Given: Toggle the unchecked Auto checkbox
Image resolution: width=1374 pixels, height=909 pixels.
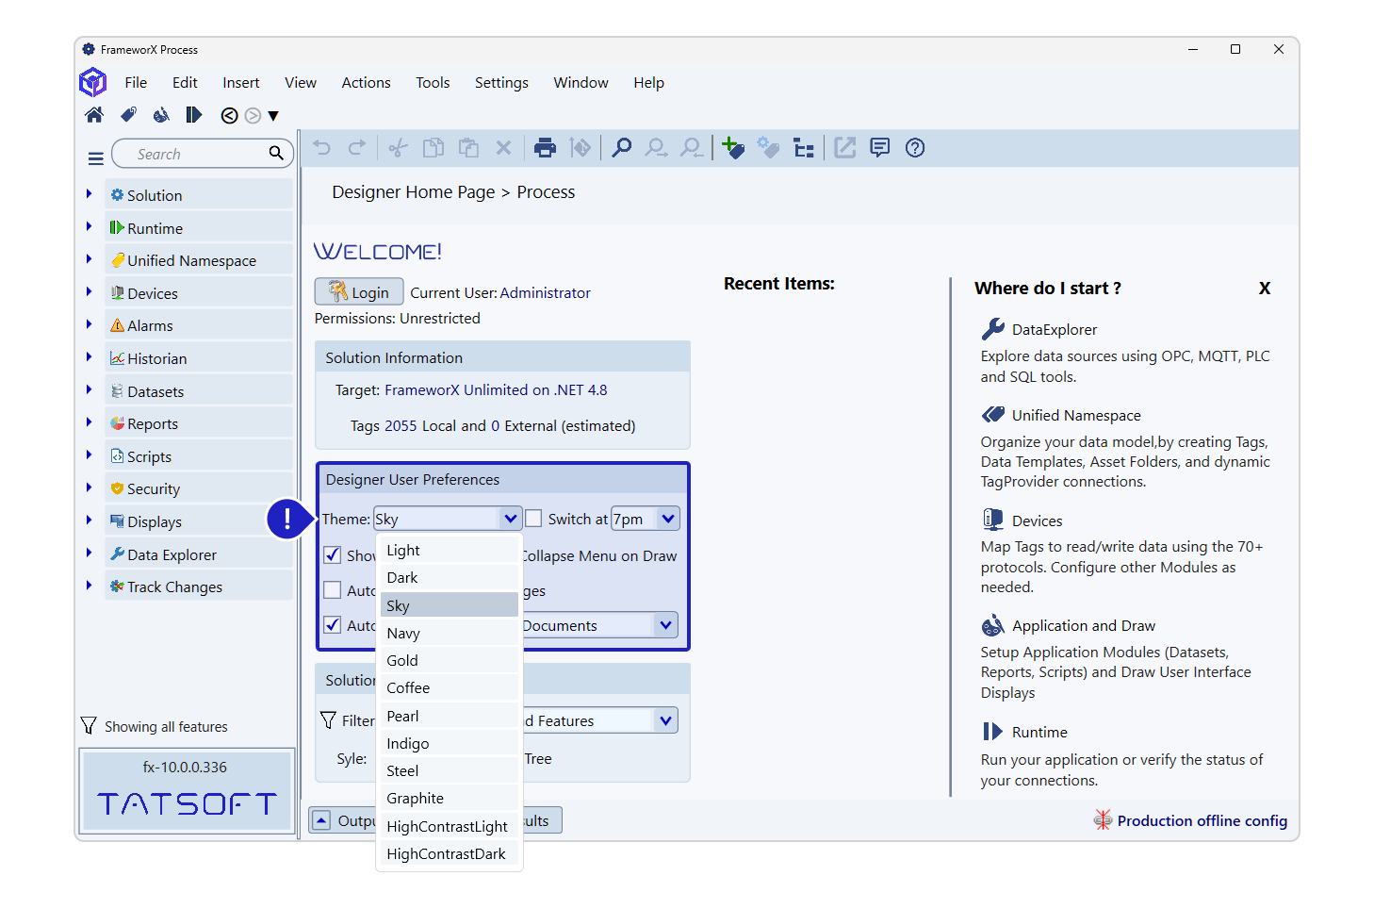Looking at the screenshot, I should [x=333, y=590].
